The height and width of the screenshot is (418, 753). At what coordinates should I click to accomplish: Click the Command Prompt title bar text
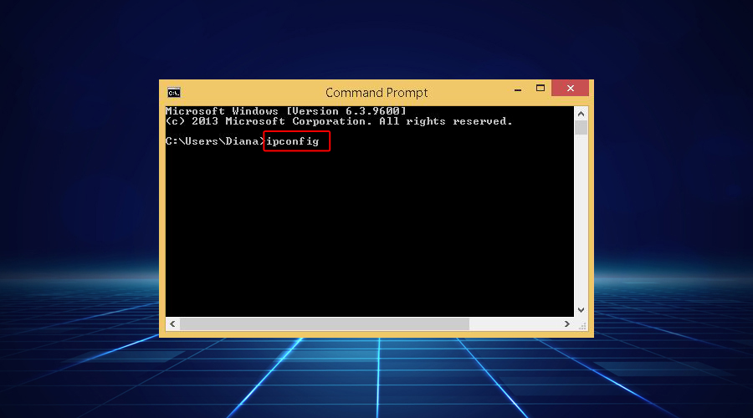click(x=376, y=93)
